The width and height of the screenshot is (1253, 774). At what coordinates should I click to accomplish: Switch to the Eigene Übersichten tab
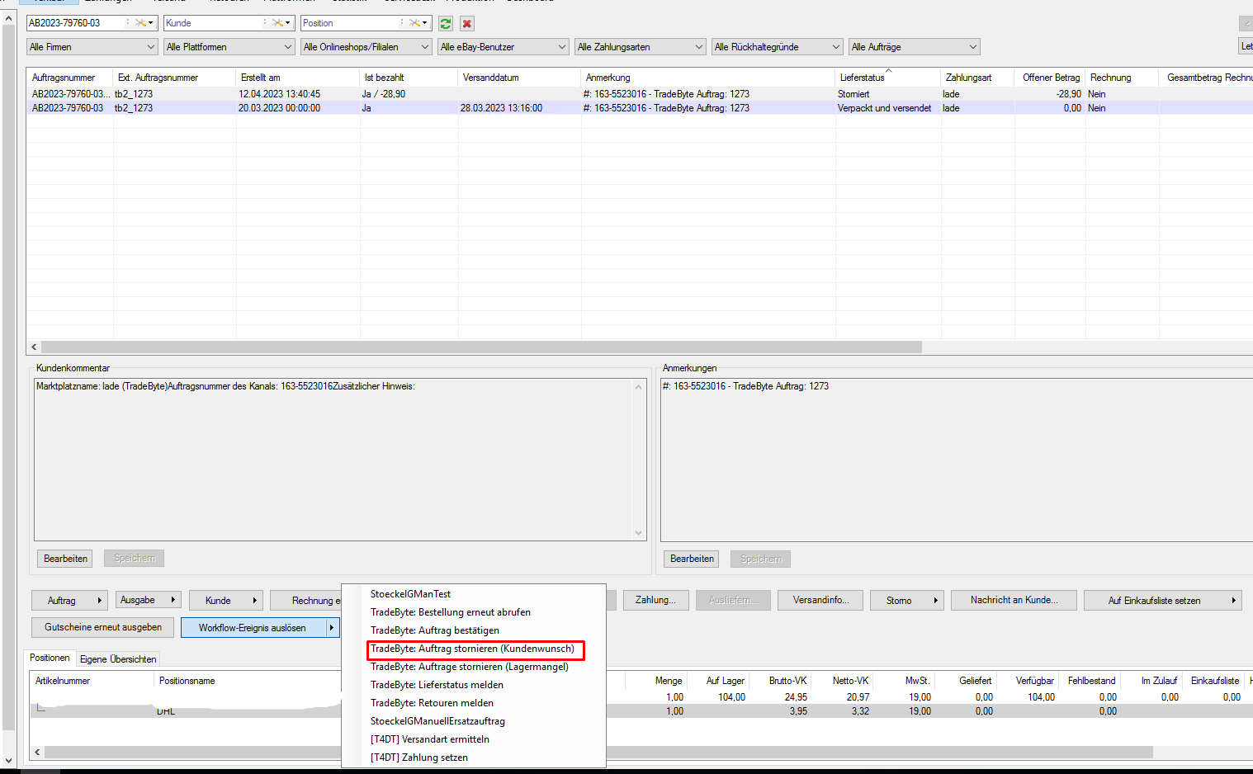(118, 659)
